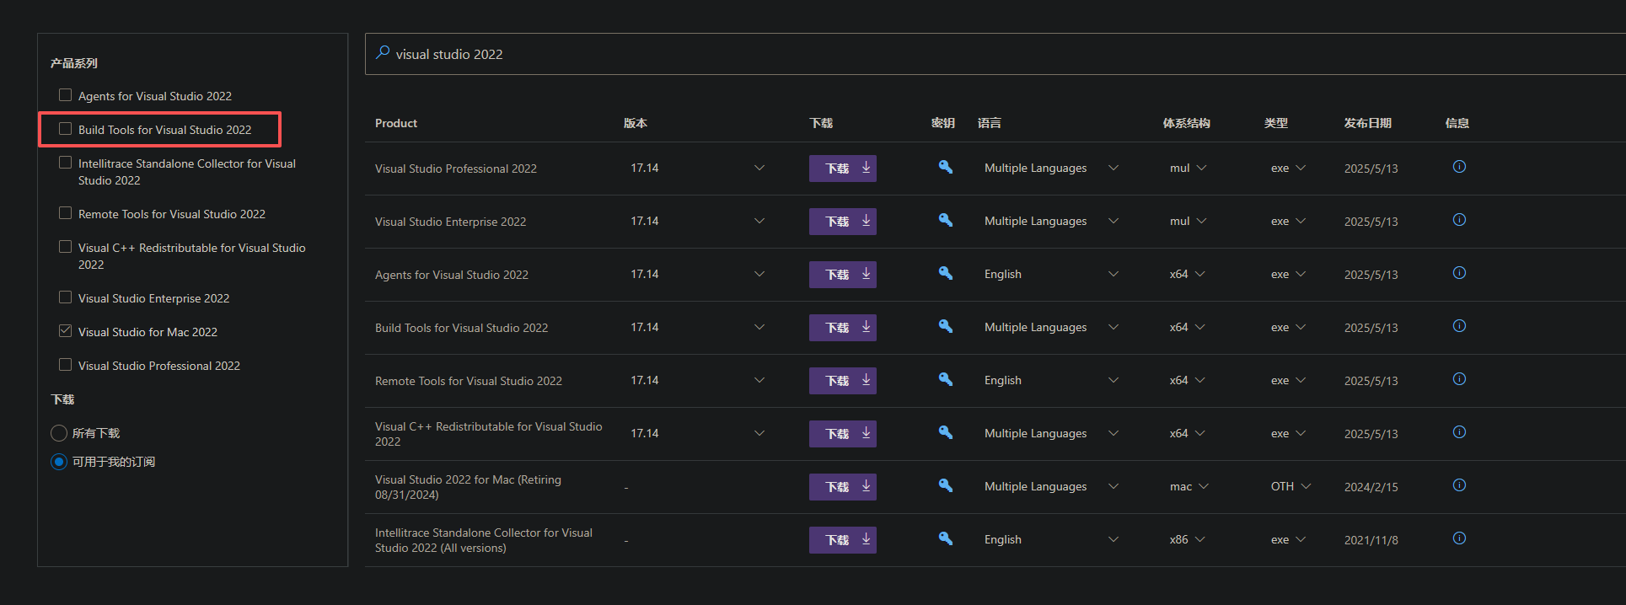This screenshot has width=1626, height=605.
Task: Check Remote Tools for Visual Studio 2022 filter
Action: [x=65, y=213]
